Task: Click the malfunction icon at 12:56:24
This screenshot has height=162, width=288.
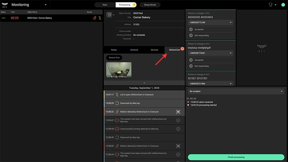Action: click(x=117, y=154)
